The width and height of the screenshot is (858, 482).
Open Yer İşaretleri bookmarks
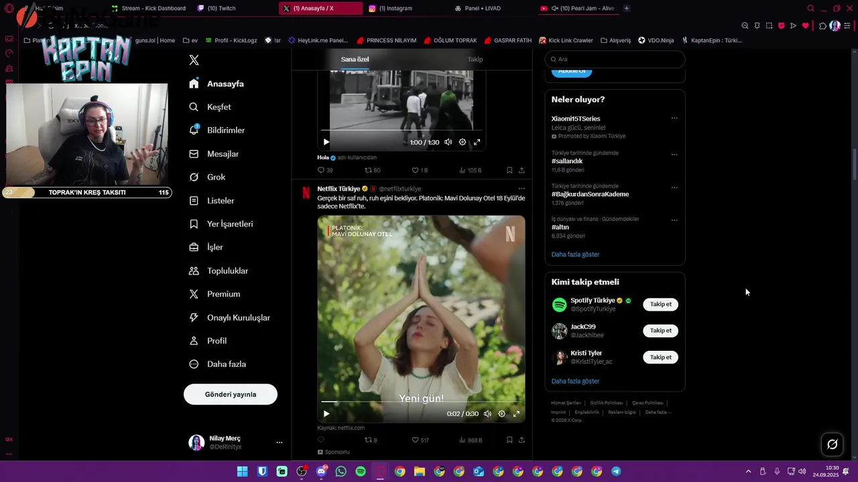click(222, 224)
